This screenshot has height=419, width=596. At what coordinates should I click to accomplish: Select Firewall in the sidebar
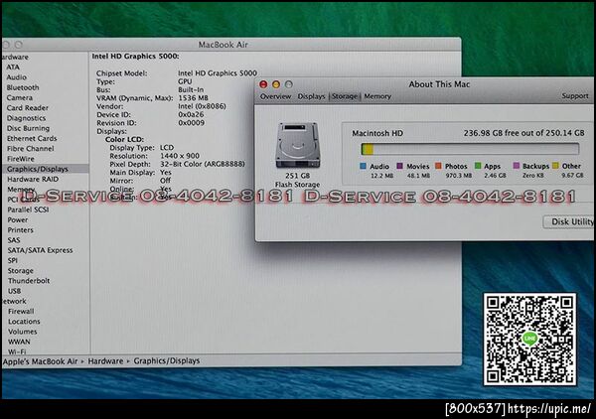pos(21,312)
